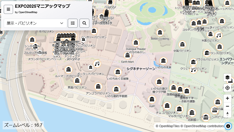Zoom out with the minus button
The width and height of the screenshot is (234, 132).
pos(227,106)
